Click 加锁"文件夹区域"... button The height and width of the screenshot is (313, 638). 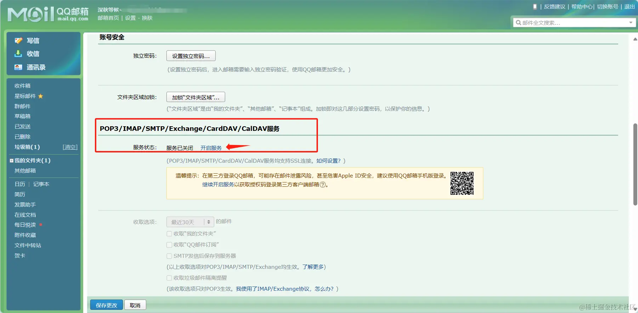click(x=196, y=97)
